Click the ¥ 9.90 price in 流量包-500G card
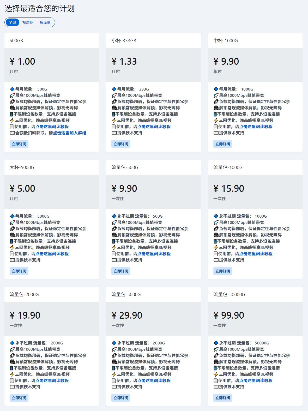This screenshot has height=411, width=308. 124,189
